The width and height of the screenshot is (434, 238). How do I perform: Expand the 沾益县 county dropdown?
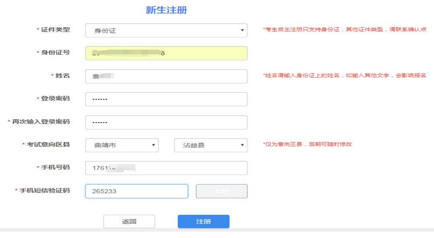click(210, 145)
